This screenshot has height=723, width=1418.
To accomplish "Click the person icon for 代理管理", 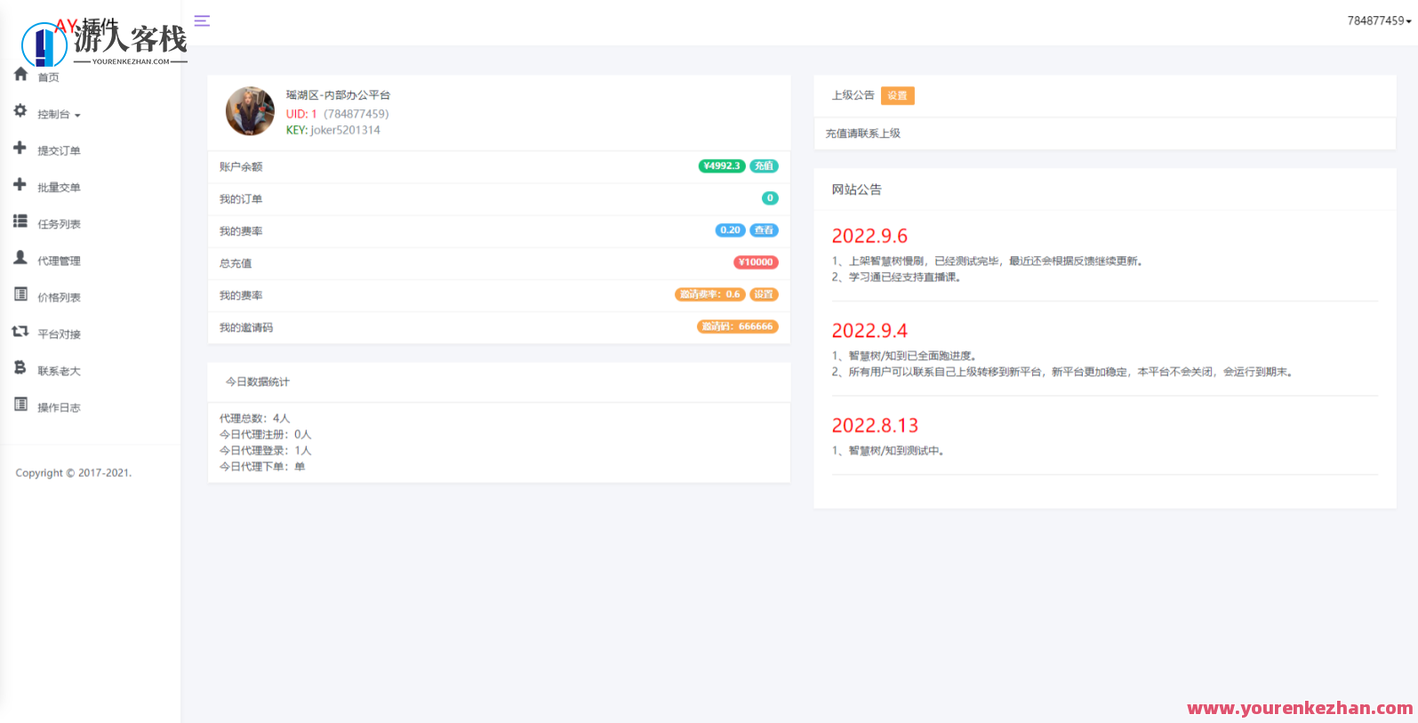I will click(20, 258).
